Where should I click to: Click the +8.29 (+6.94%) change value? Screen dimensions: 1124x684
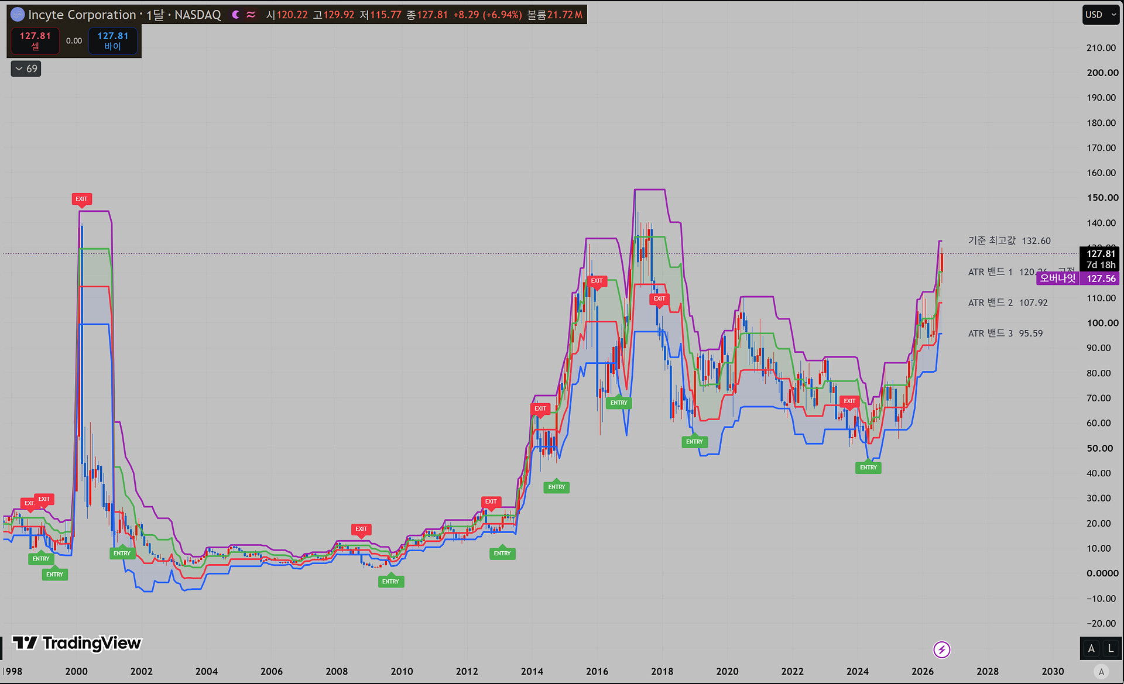click(x=488, y=15)
